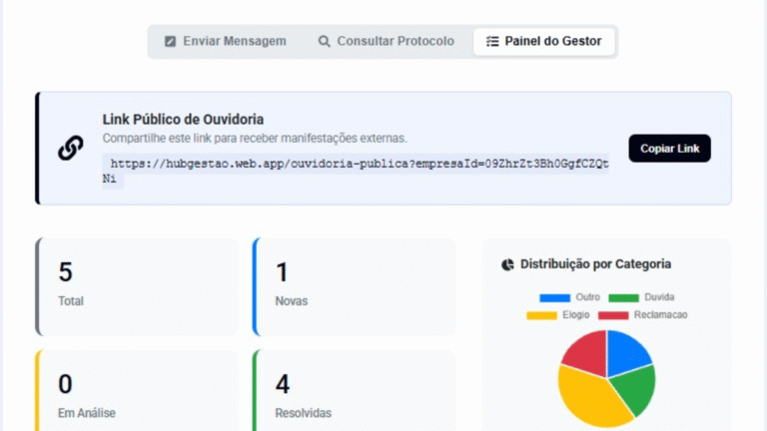This screenshot has width=767, height=431.
Task: Click the checklist icon beside Painel do Gestor
Action: pyautogui.click(x=491, y=42)
